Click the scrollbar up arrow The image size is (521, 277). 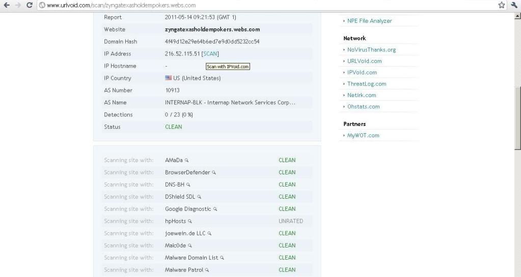[x=517, y=16]
